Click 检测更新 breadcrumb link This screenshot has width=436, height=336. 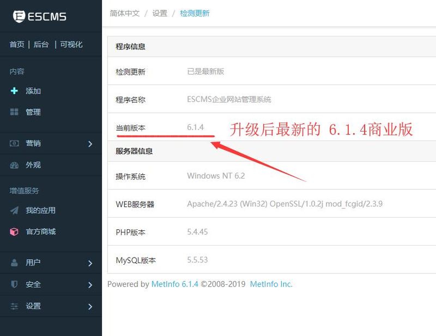tap(195, 13)
